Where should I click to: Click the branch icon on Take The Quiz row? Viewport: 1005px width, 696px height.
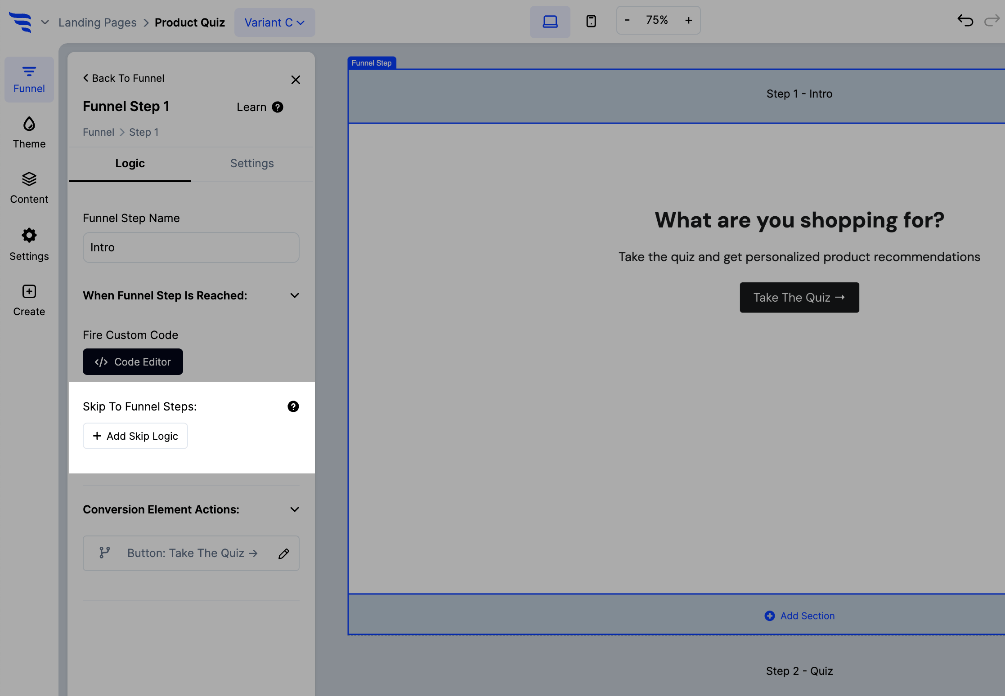[104, 553]
